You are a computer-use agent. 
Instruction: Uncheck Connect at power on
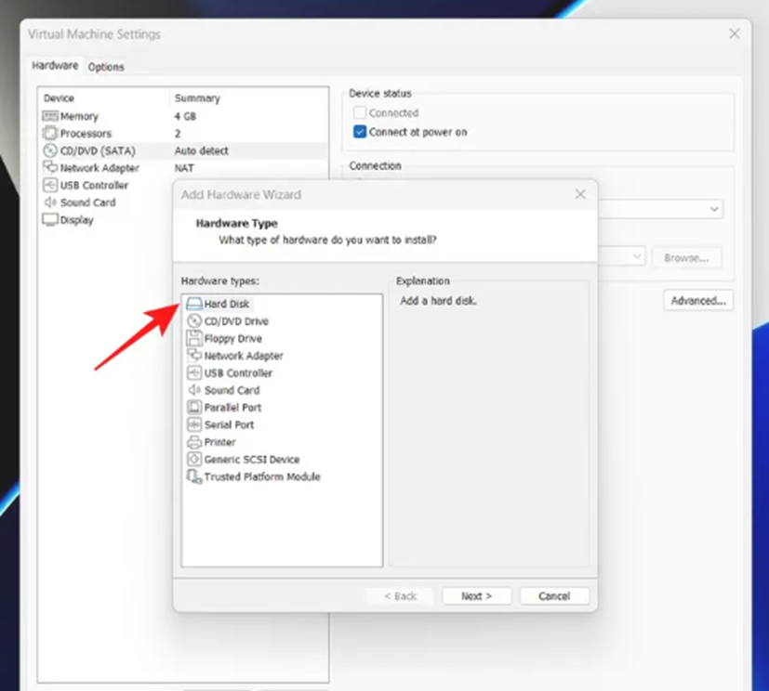pos(360,132)
